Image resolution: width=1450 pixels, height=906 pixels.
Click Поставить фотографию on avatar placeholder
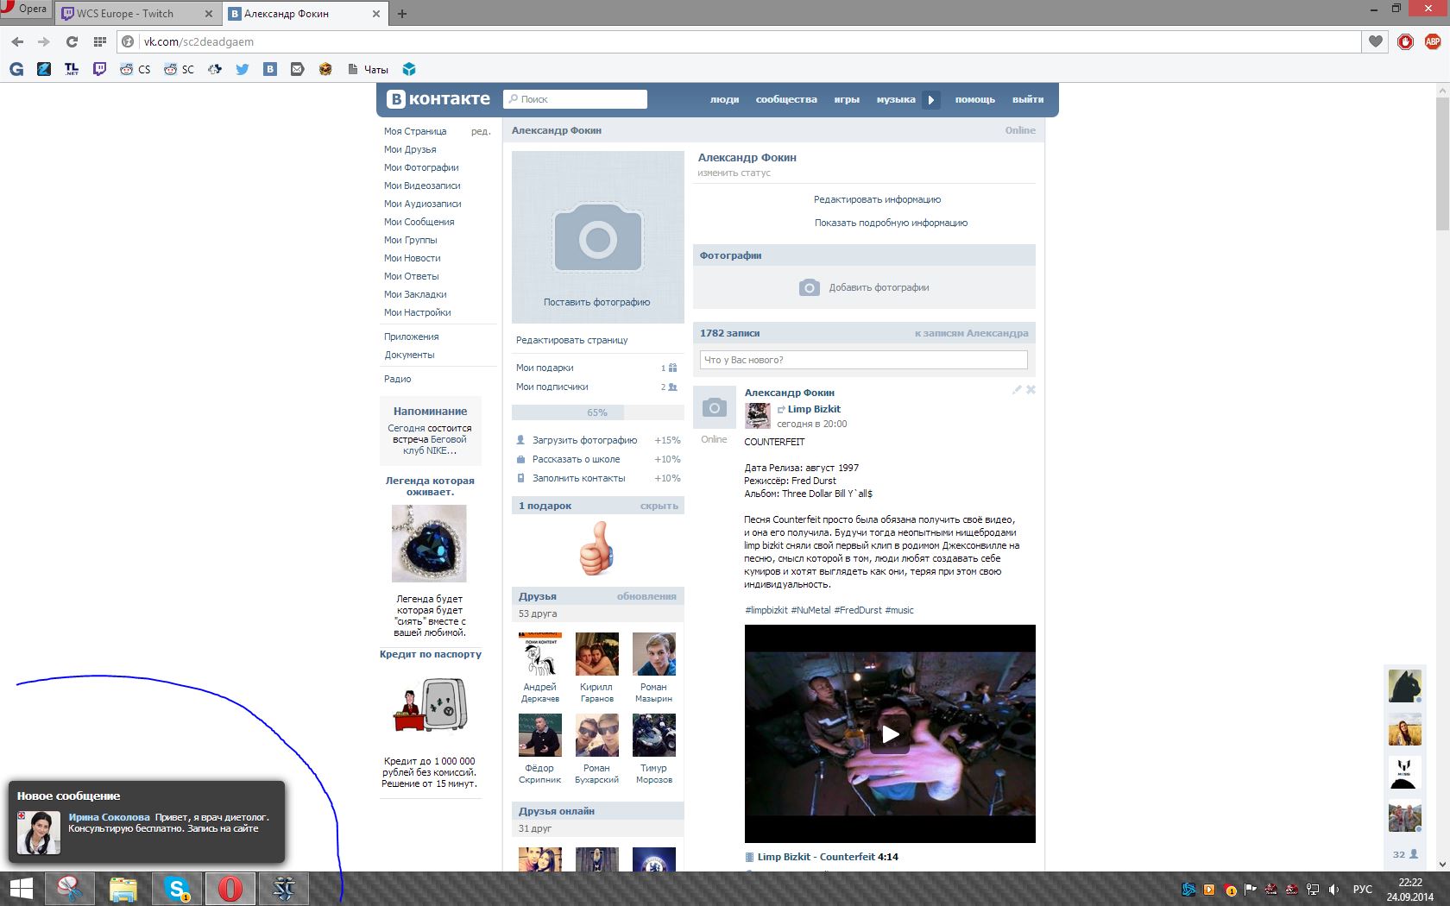597,302
